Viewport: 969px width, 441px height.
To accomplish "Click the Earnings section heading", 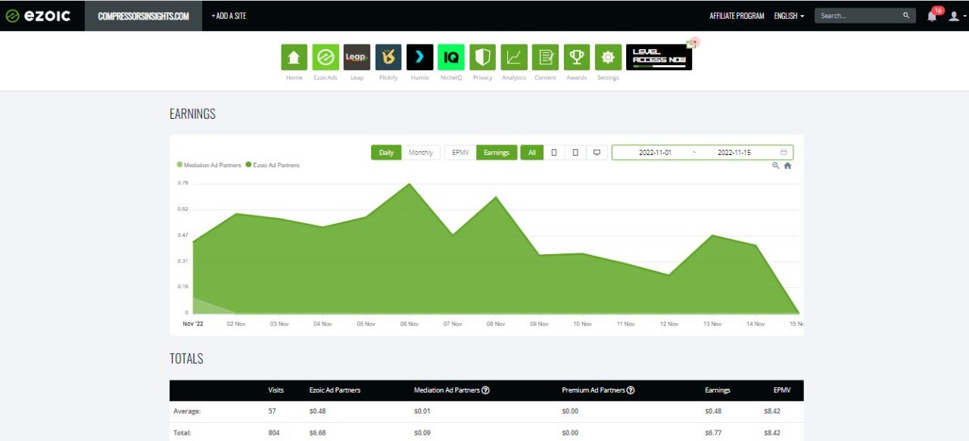I will click(x=192, y=114).
